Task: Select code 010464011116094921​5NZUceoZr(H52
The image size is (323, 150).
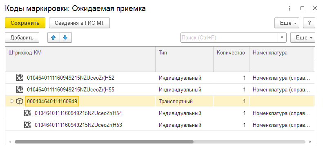Action: (x=71, y=78)
